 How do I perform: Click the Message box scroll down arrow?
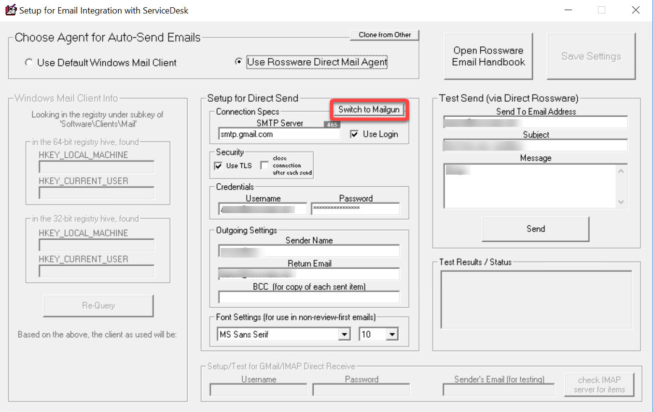(x=621, y=202)
